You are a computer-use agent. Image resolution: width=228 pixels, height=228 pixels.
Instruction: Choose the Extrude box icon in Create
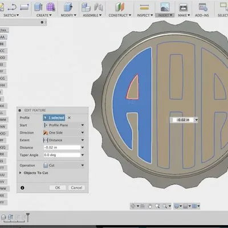38,7
